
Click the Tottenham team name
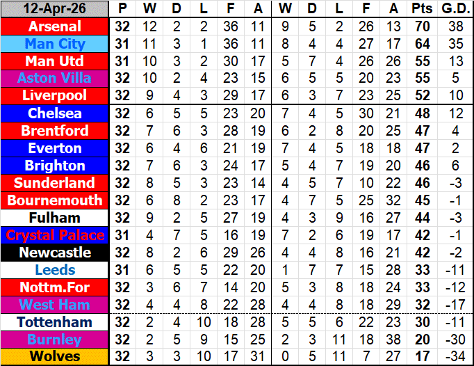coord(55,323)
